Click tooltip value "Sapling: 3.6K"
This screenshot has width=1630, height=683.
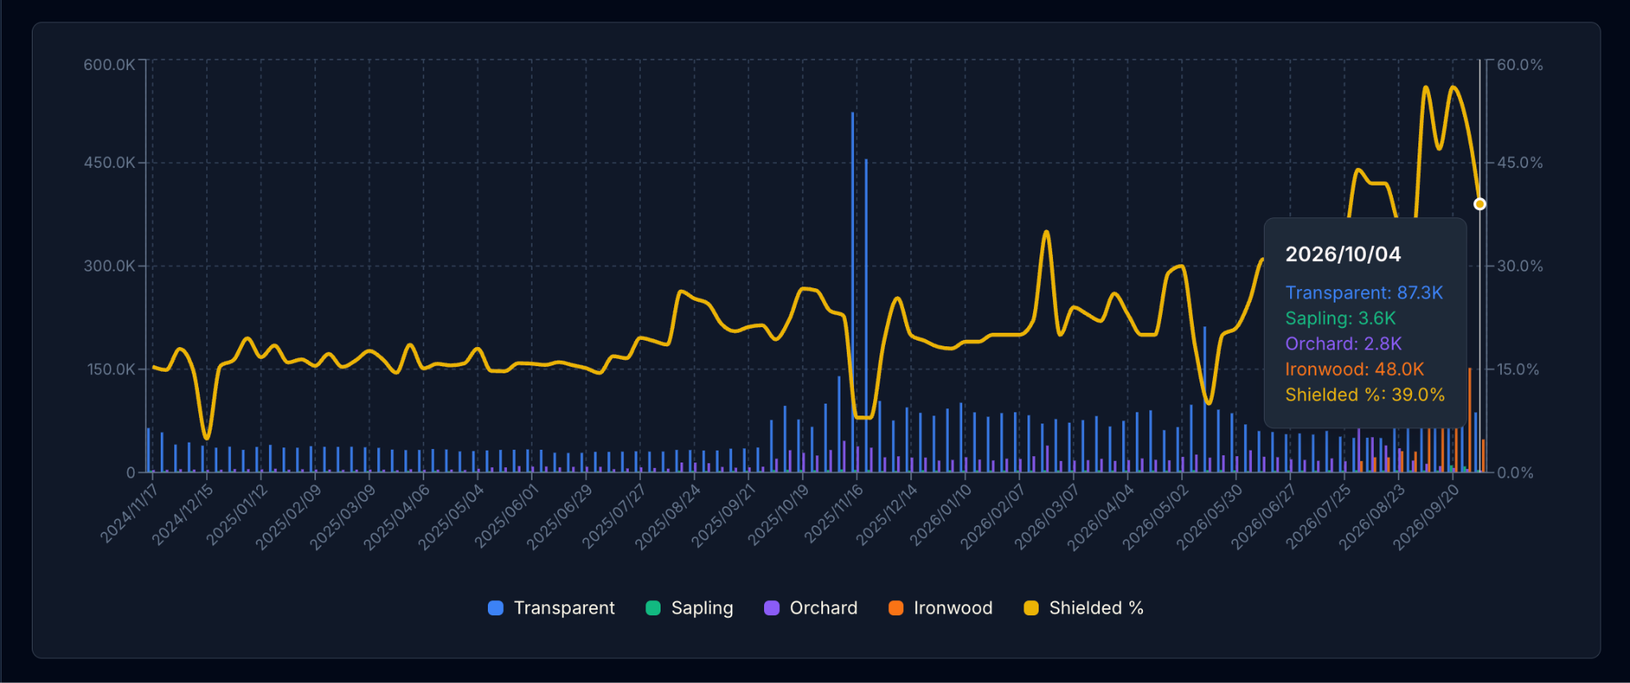click(1341, 318)
